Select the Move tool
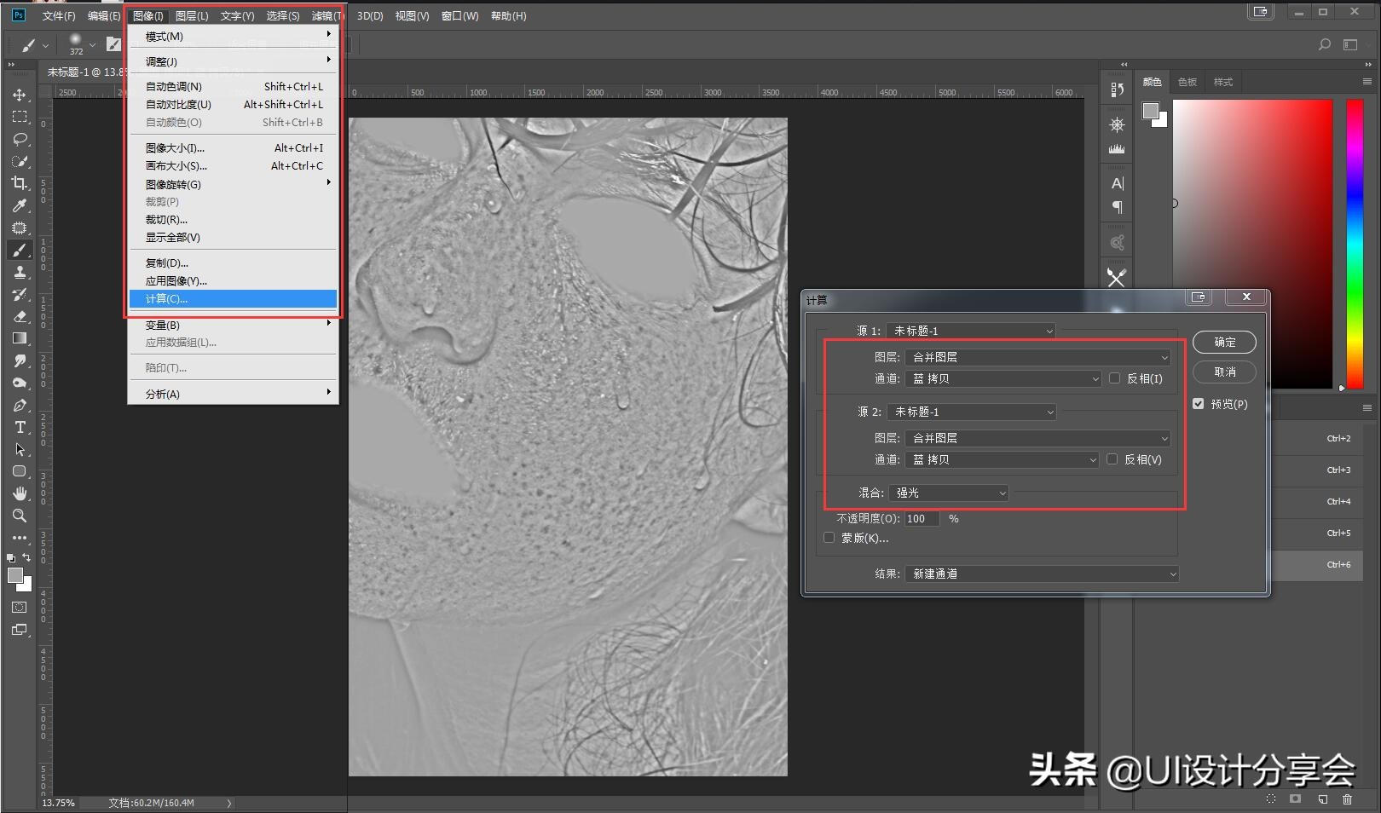1381x813 pixels. click(x=20, y=95)
